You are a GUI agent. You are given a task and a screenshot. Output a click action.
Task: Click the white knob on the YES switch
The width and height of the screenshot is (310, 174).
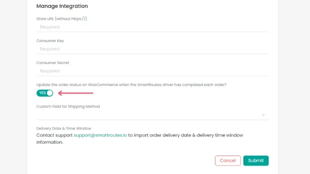tap(50, 93)
